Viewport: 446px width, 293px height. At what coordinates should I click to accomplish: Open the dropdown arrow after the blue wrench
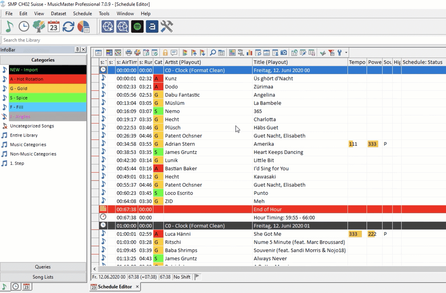point(346,53)
